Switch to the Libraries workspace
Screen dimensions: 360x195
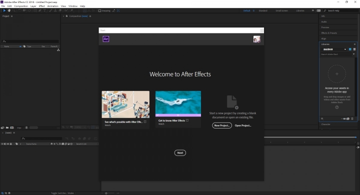(300, 10)
